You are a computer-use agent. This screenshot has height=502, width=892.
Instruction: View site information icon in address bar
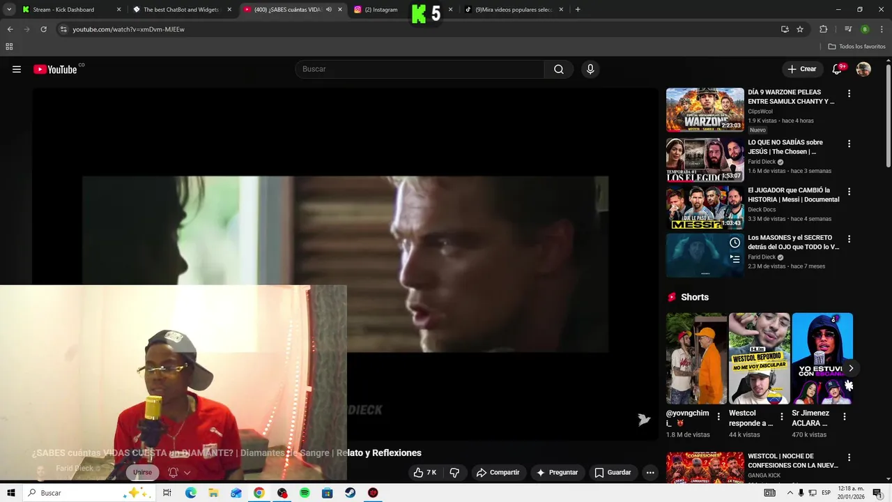[x=63, y=29]
